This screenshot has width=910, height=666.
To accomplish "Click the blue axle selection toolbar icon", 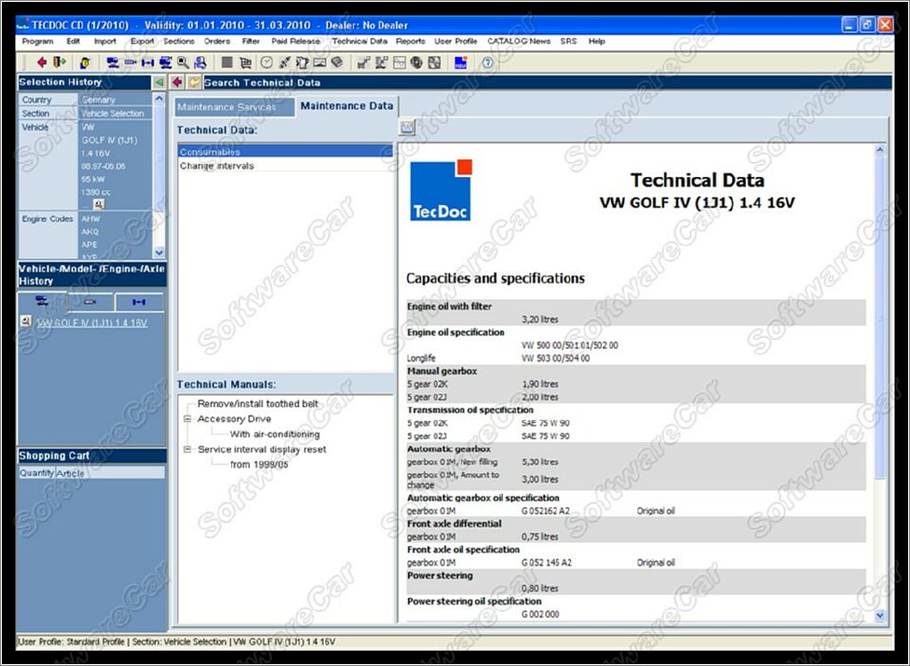I will coord(148,62).
